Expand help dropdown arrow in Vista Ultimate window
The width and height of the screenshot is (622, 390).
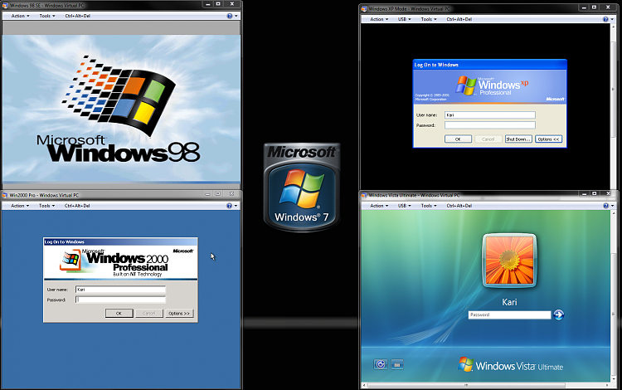pos(612,206)
